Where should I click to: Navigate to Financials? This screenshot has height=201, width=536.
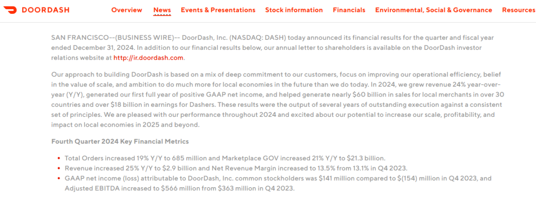[x=349, y=10]
